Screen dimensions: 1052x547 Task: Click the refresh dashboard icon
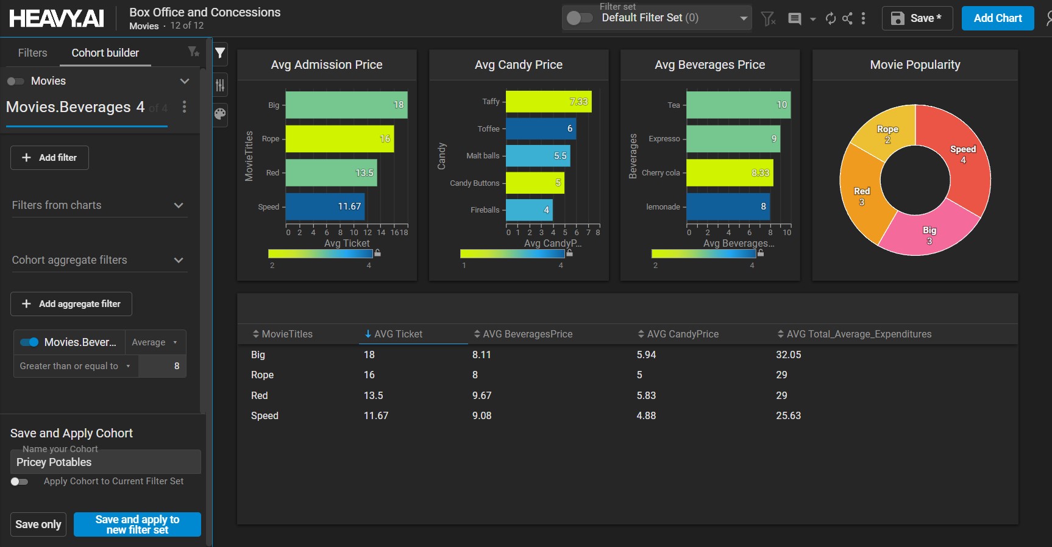830,19
